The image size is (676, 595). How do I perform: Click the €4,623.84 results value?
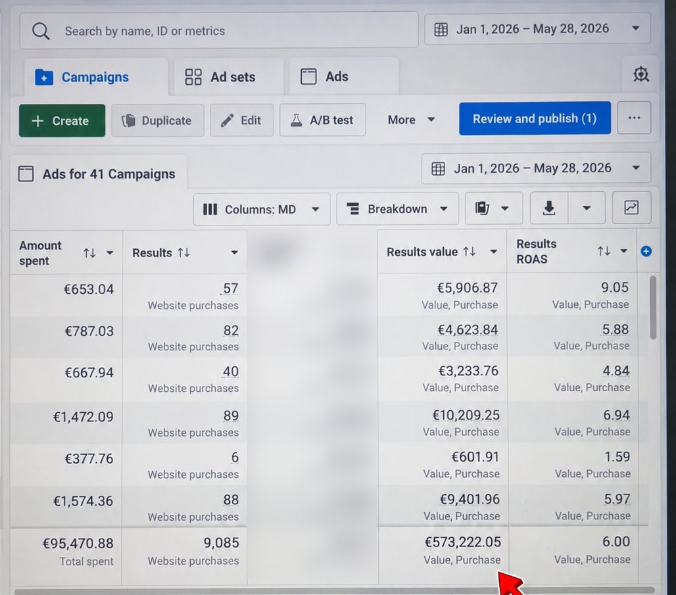click(468, 330)
